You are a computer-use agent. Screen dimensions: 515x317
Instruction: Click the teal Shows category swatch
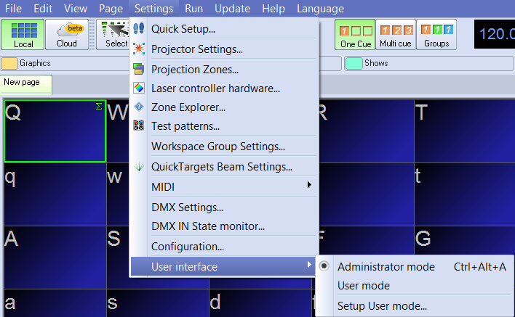(x=354, y=63)
